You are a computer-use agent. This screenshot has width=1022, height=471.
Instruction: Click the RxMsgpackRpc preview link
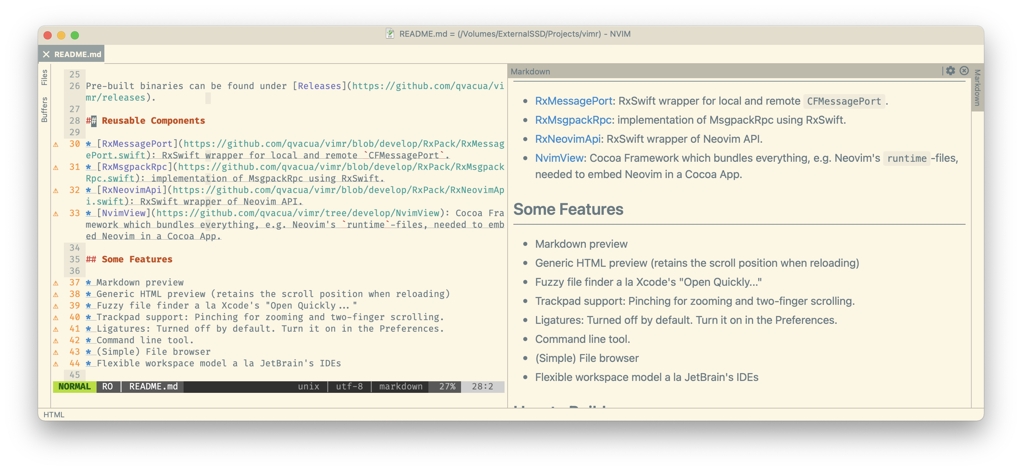coord(573,120)
